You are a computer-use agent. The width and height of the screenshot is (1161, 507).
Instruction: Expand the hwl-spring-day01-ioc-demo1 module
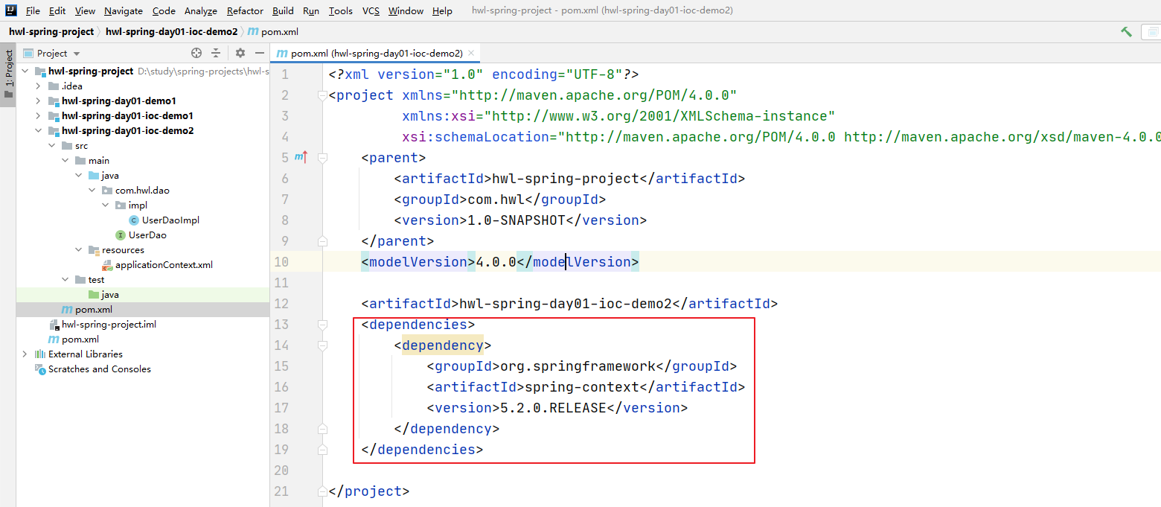coord(39,116)
